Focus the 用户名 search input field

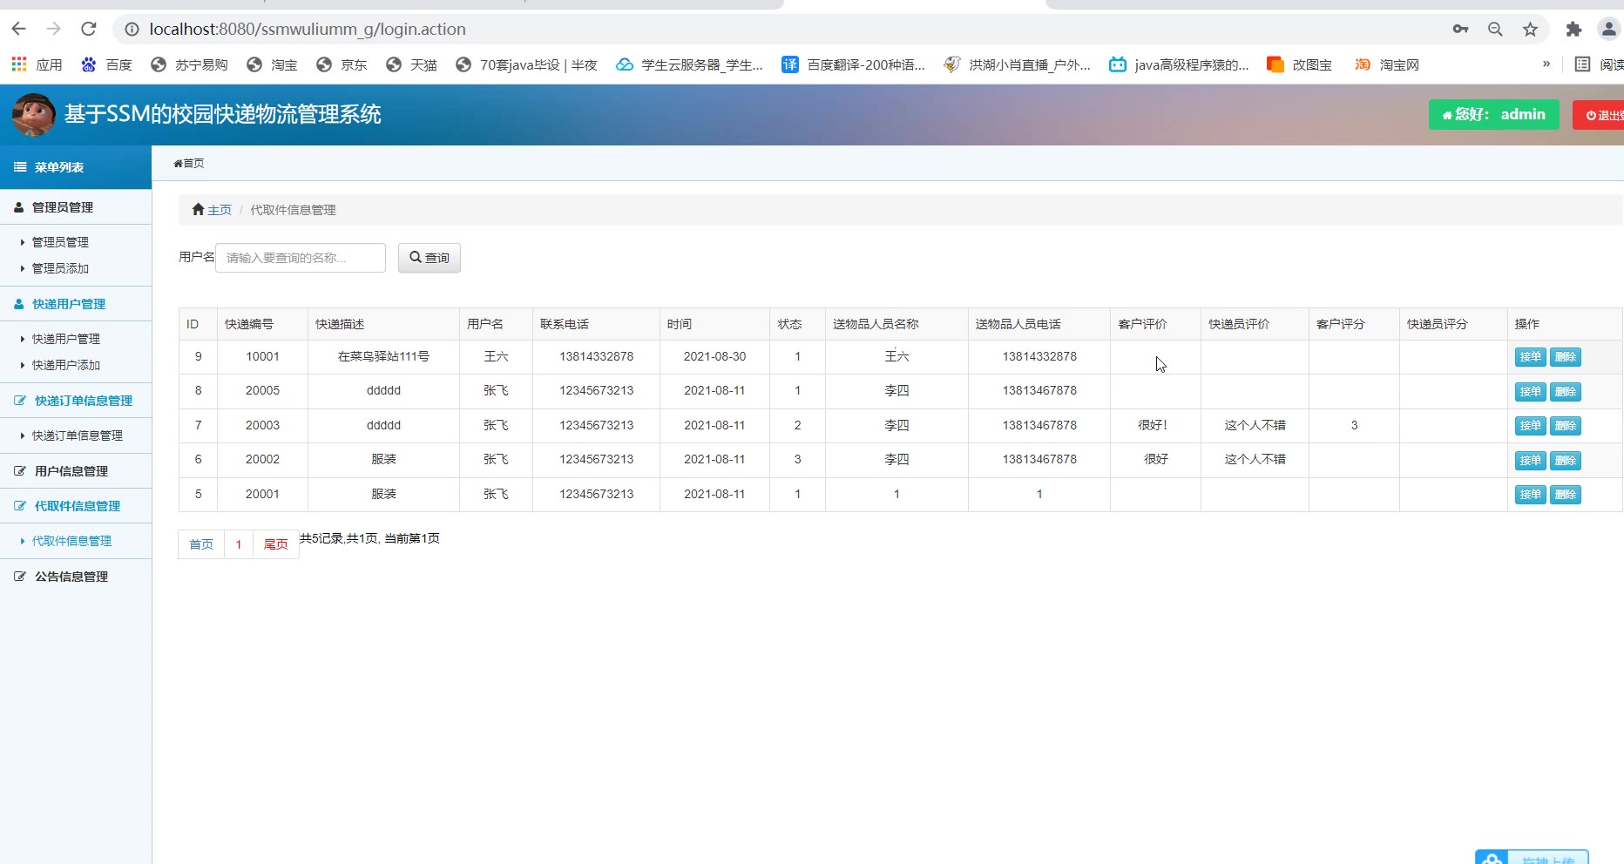[x=300, y=258]
